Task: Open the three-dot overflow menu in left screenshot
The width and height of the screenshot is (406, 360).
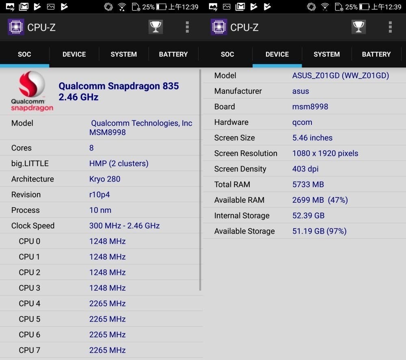Action: (x=187, y=27)
